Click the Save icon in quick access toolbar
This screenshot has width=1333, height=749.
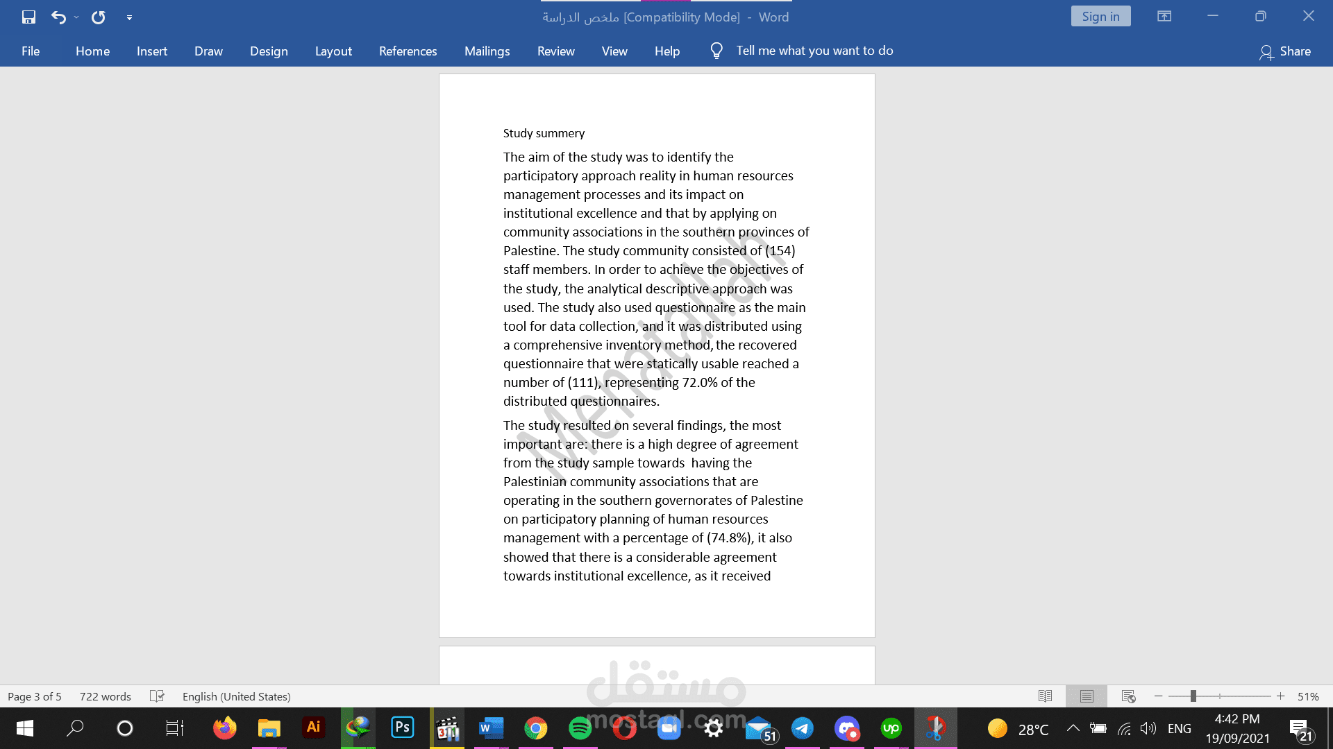click(28, 17)
